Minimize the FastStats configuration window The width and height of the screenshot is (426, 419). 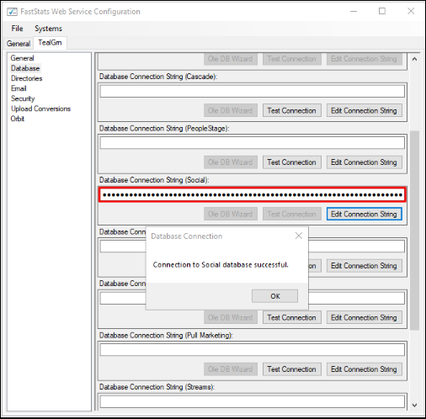[x=354, y=11]
